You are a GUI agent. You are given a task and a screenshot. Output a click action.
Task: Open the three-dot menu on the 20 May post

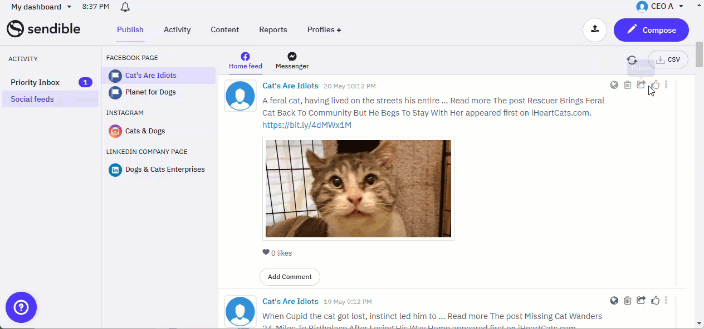pyautogui.click(x=666, y=85)
